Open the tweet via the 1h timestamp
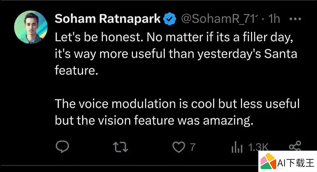 coord(274,19)
